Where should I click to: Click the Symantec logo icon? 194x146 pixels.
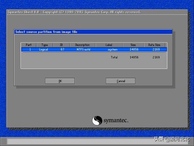(97, 120)
